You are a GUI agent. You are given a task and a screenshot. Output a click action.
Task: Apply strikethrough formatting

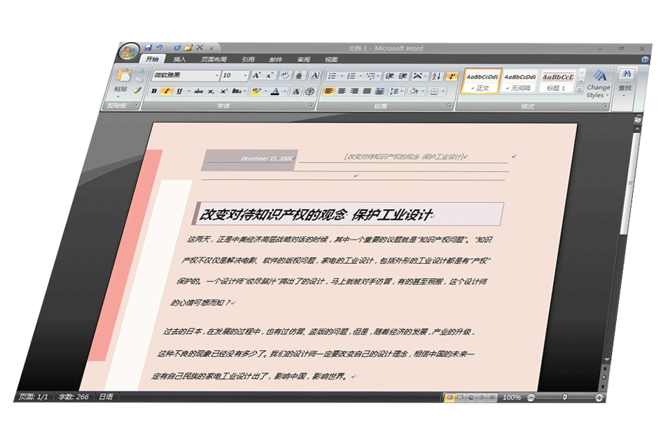tap(198, 91)
